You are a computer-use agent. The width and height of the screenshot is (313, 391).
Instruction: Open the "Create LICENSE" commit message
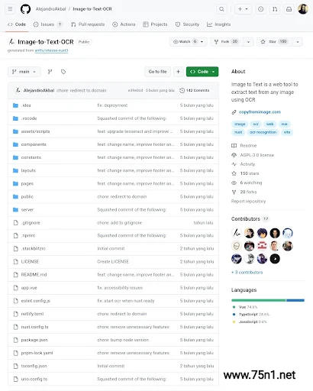pyautogui.click(x=113, y=262)
